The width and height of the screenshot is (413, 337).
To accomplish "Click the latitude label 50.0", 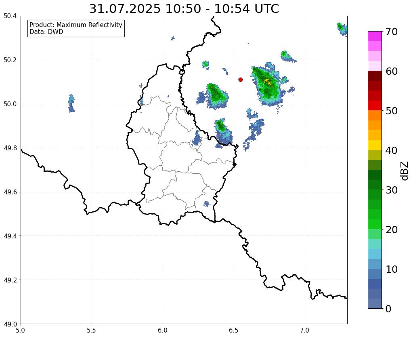I will 10,104.
